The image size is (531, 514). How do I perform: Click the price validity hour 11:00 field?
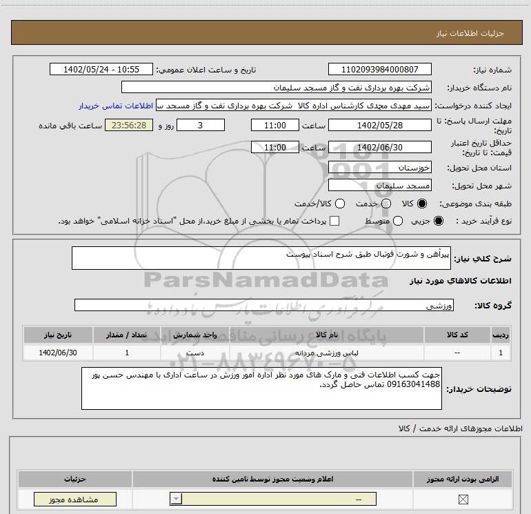coord(275,147)
